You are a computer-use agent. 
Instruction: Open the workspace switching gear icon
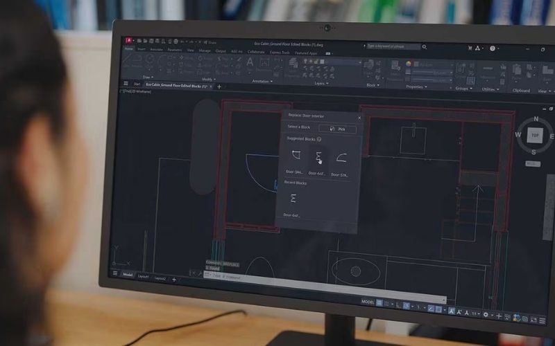tap(486, 315)
